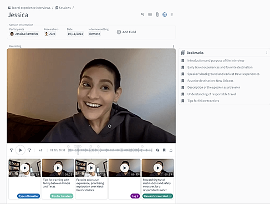Image resolution: width=270 pixels, height=204 pixels.
Task: Change playback speed x1
Action: [x=40, y=150]
